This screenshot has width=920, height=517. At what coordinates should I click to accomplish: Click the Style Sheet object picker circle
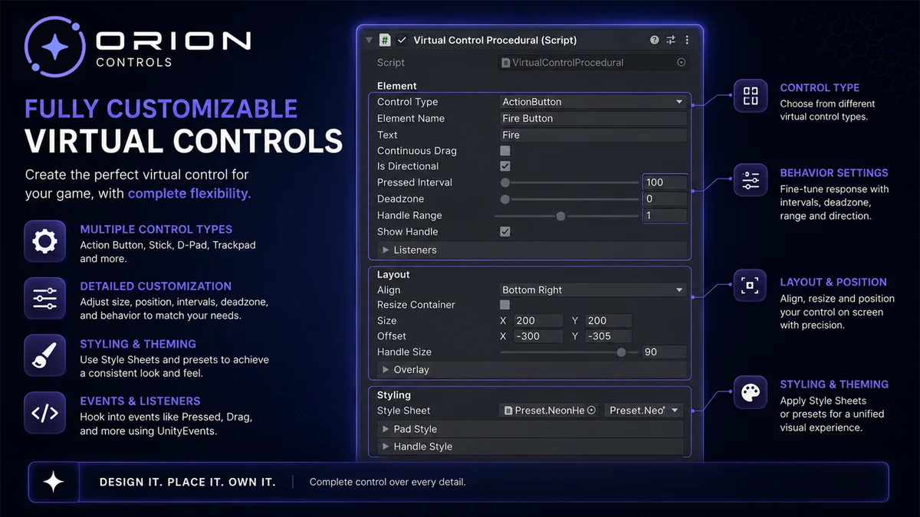[x=591, y=411]
